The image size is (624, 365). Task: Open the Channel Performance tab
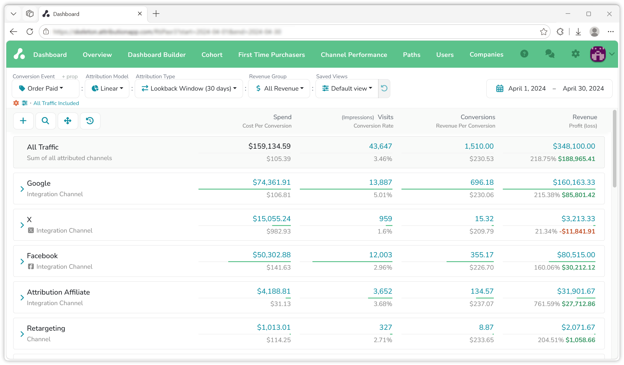(354, 54)
